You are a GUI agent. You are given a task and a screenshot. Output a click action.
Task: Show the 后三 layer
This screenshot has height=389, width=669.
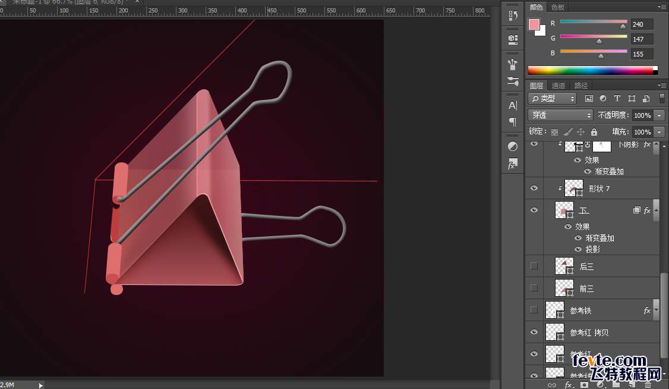pyautogui.click(x=534, y=266)
